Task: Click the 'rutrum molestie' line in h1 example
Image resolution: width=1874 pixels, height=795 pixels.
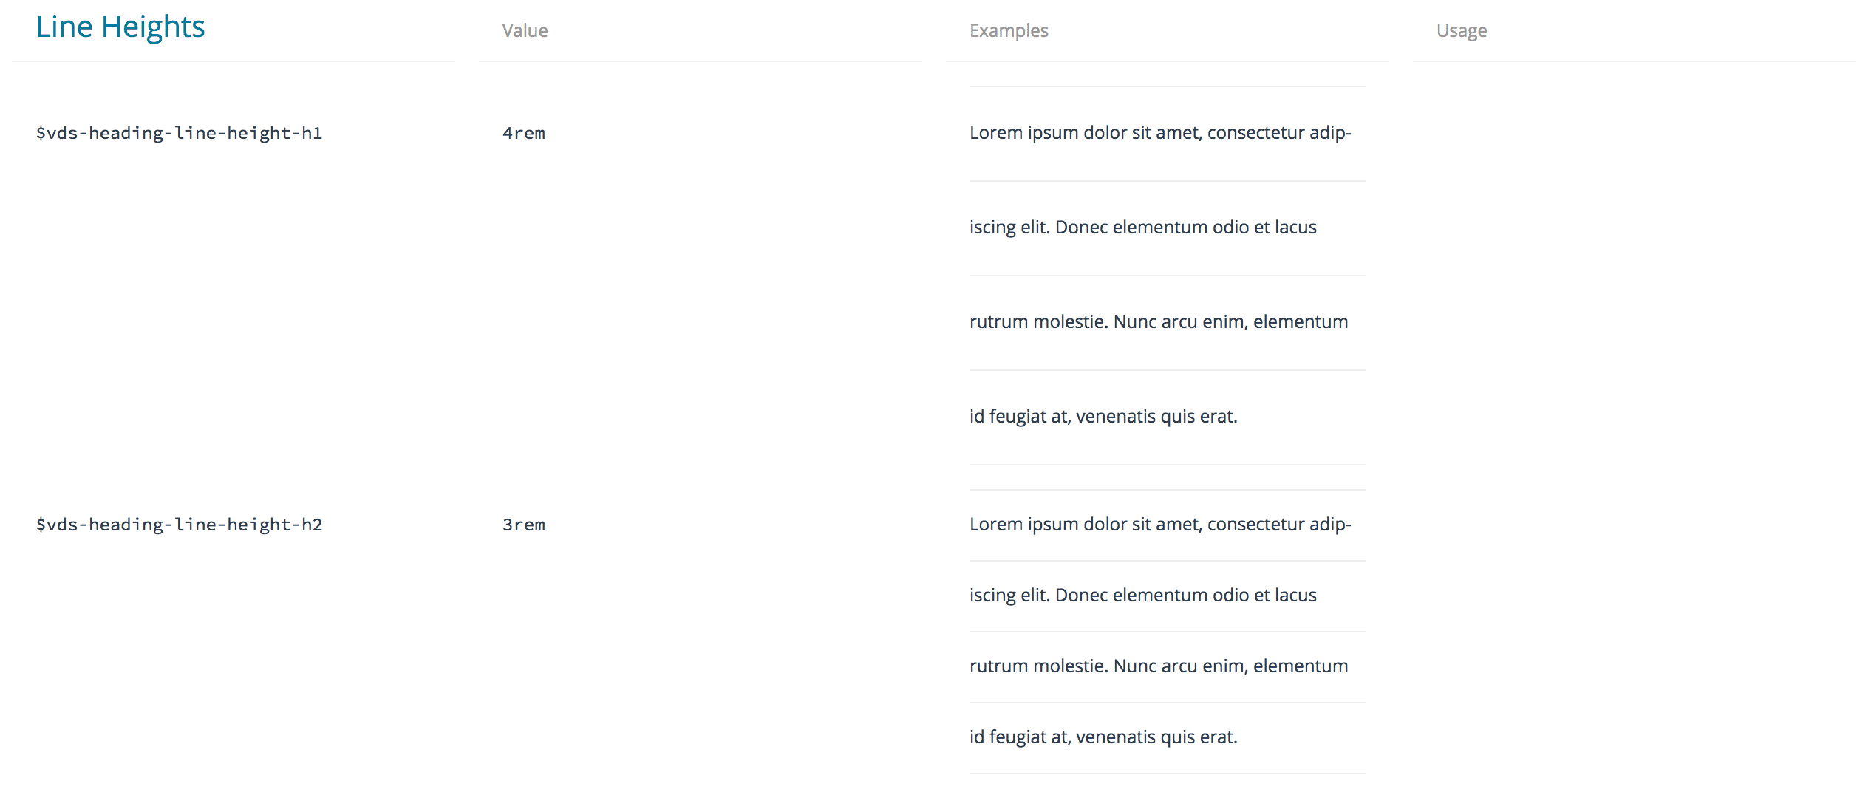Action: [1158, 322]
